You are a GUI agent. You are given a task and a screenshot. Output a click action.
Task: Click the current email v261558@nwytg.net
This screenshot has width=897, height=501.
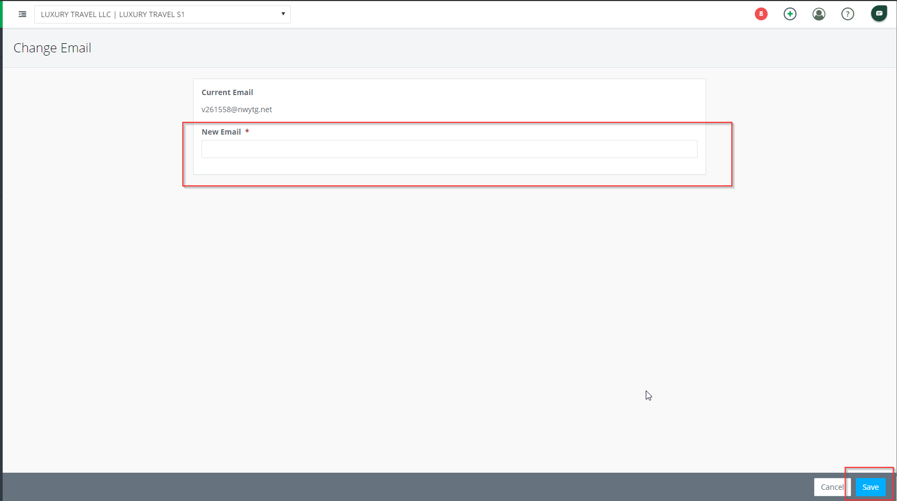[237, 109]
